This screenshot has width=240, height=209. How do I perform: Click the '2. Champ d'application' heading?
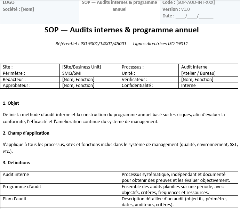click(26, 133)
